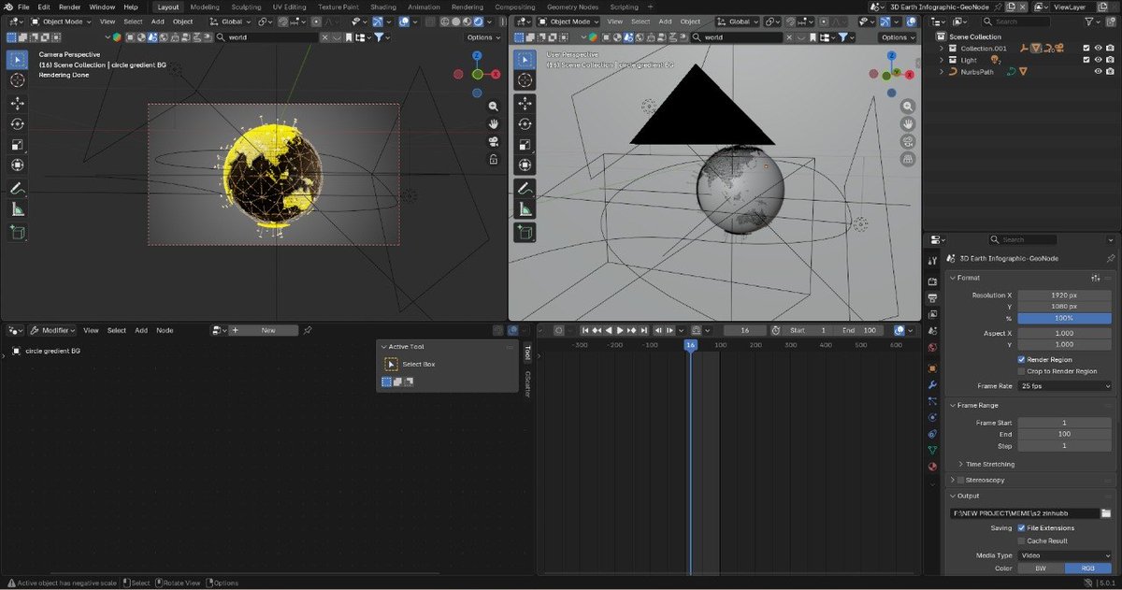
Task: Select the Move tool in the viewport toolbar
Action: [16, 103]
